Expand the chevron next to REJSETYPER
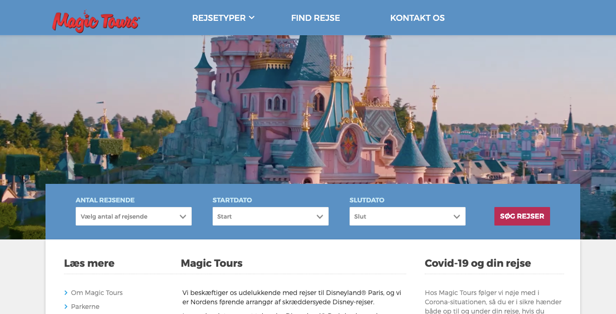 pos(252,18)
